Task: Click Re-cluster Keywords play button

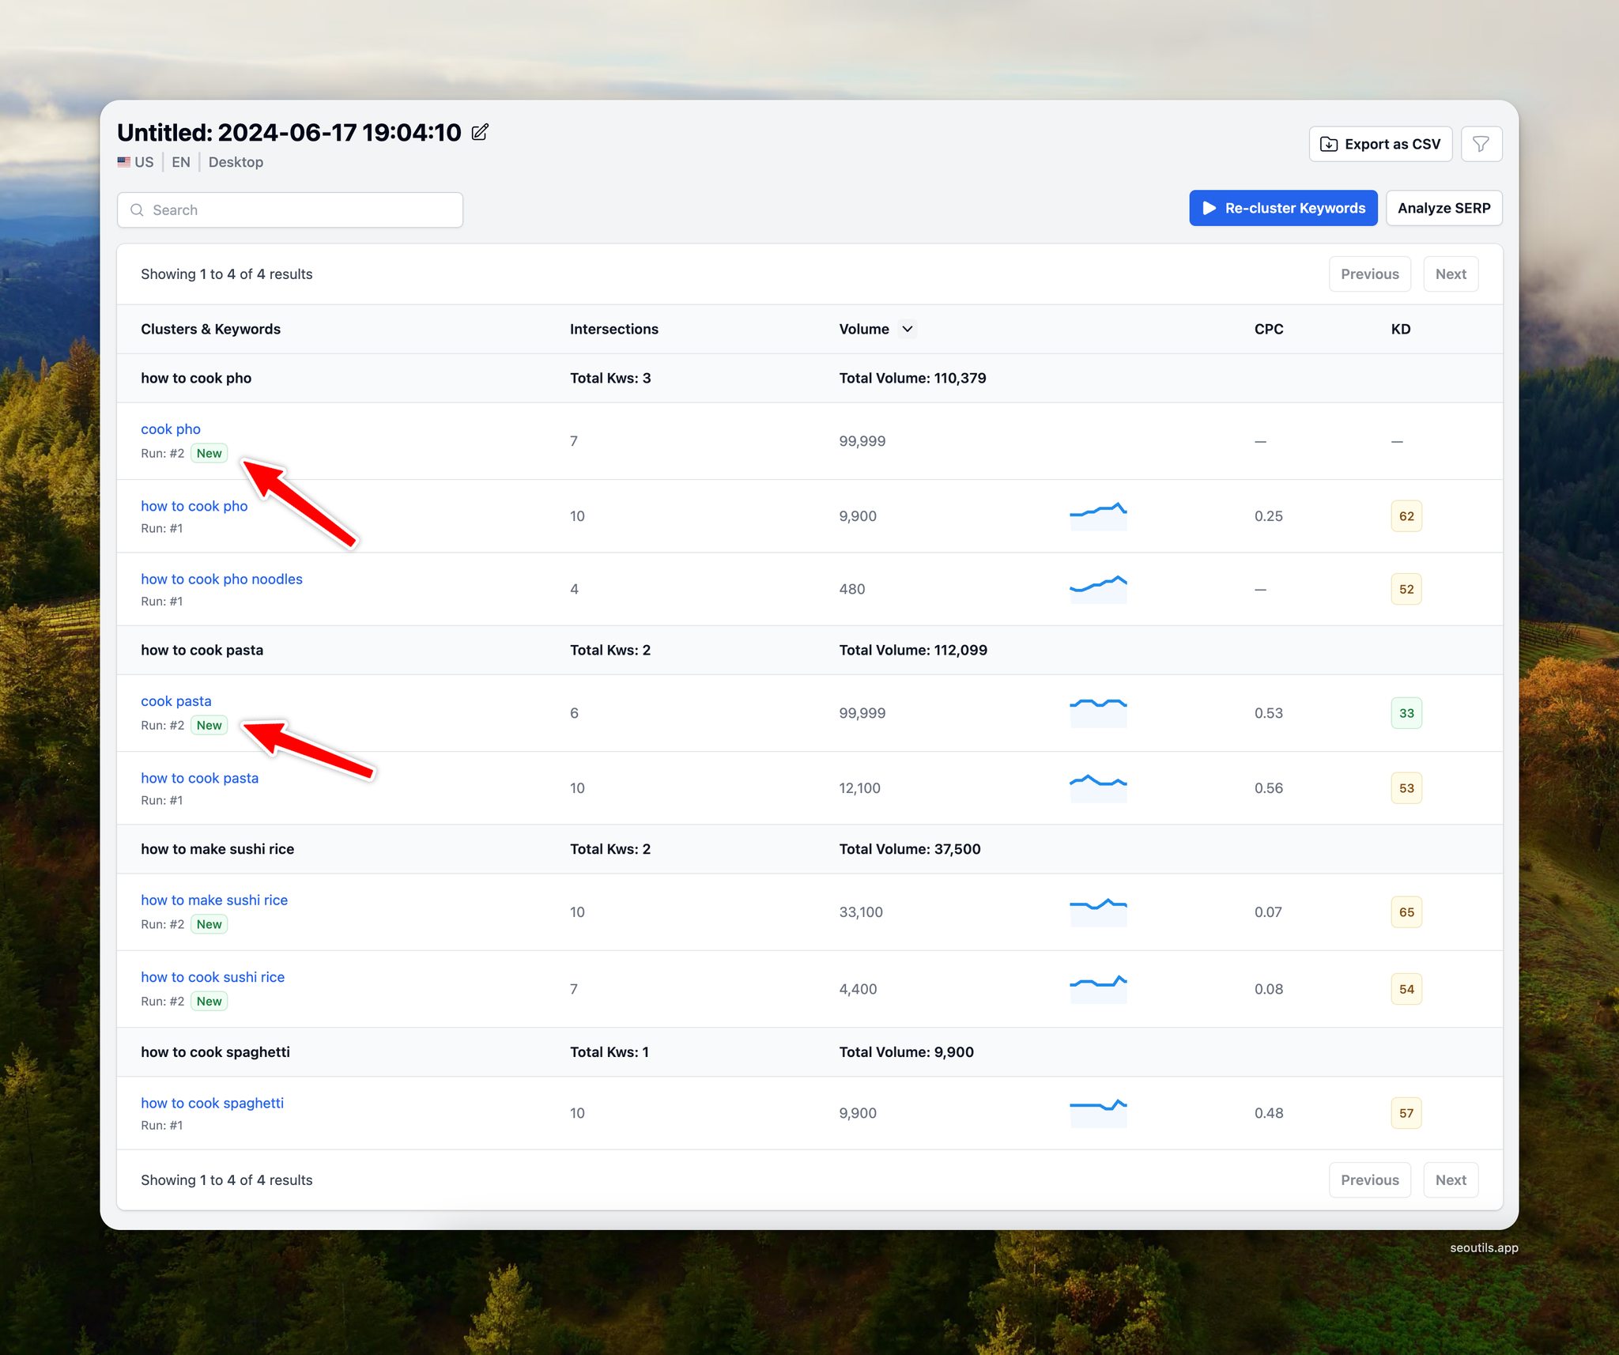Action: tap(1282, 208)
